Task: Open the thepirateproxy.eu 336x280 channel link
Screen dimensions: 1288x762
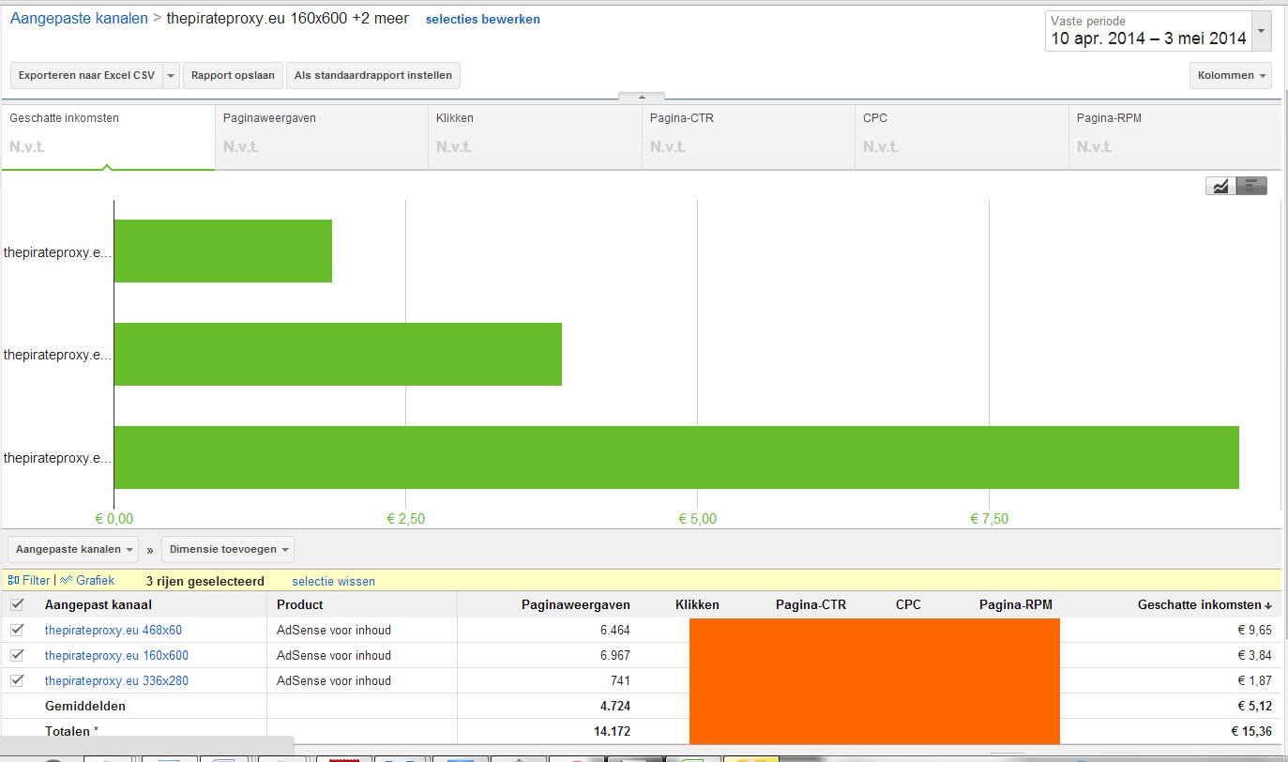Action: pos(116,680)
